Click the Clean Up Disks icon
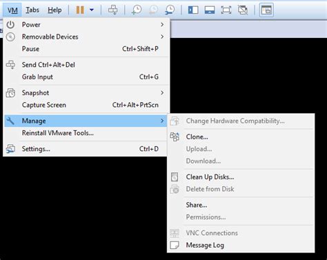This screenshot has width=327, height=260. click(x=175, y=177)
